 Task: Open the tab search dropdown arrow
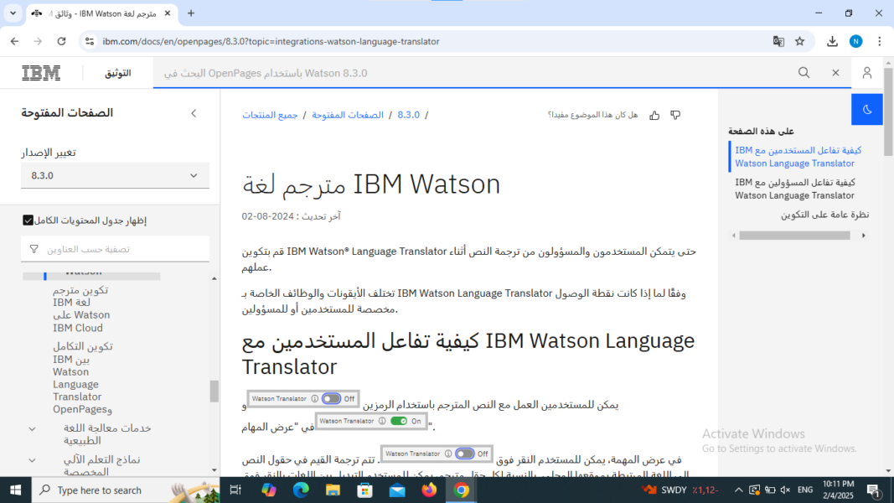coord(13,13)
